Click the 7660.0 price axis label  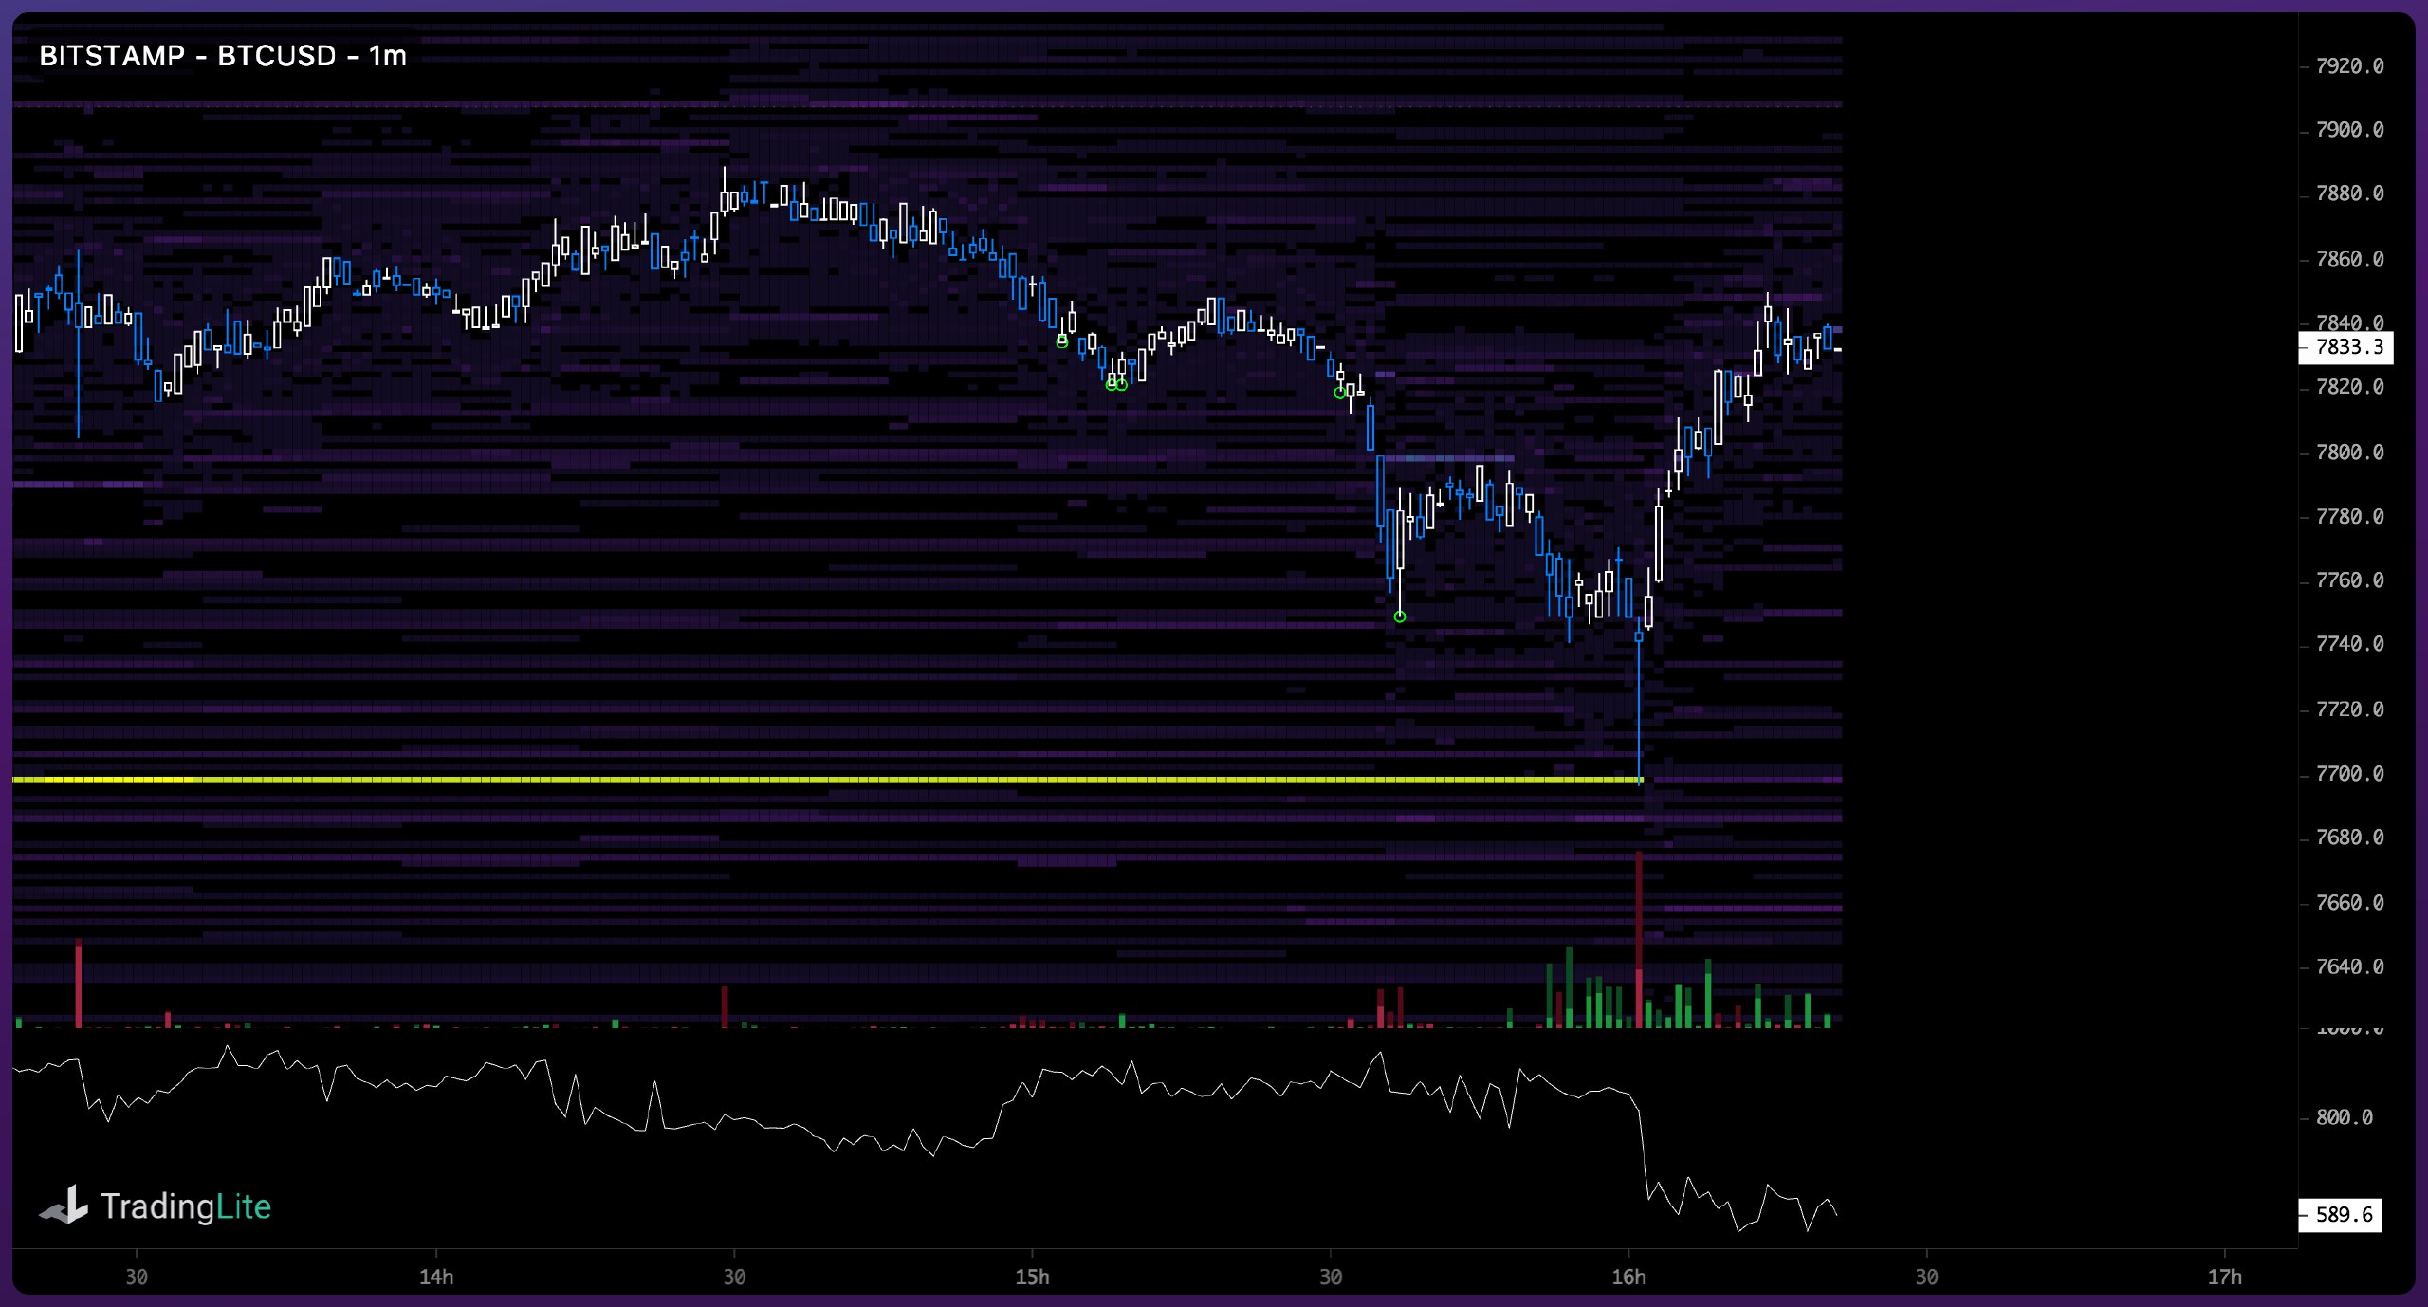click(2349, 903)
